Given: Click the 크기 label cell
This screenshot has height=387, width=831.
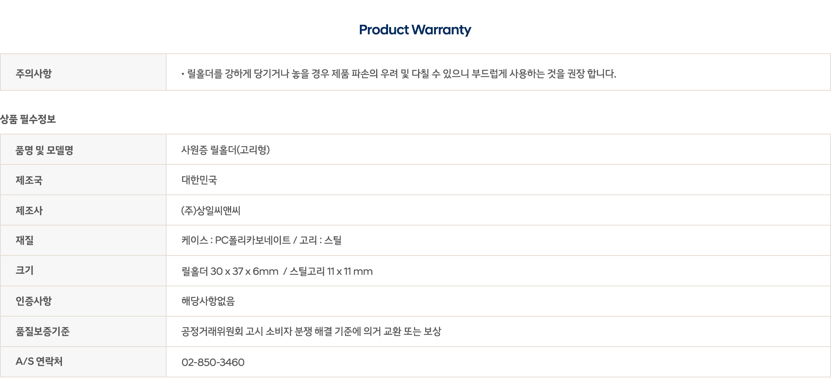Looking at the screenshot, I should tap(25, 271).
